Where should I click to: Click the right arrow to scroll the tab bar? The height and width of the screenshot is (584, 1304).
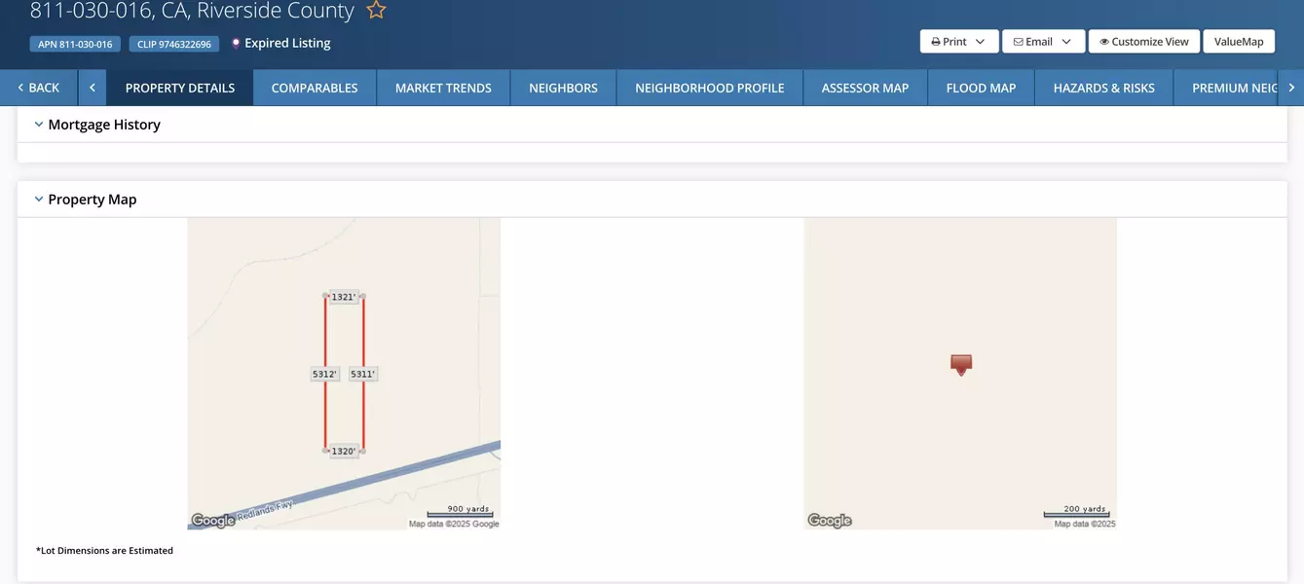pos(1293,86)
